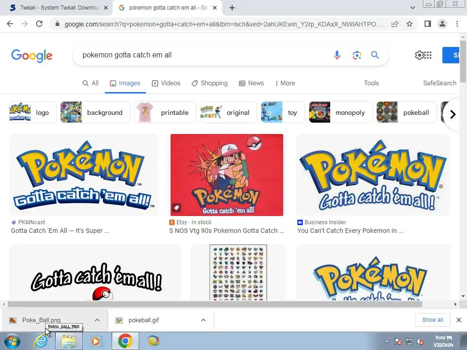Go back with the browser back arrow
Viewport: 467px width, 350px height.
click(10, 24)
